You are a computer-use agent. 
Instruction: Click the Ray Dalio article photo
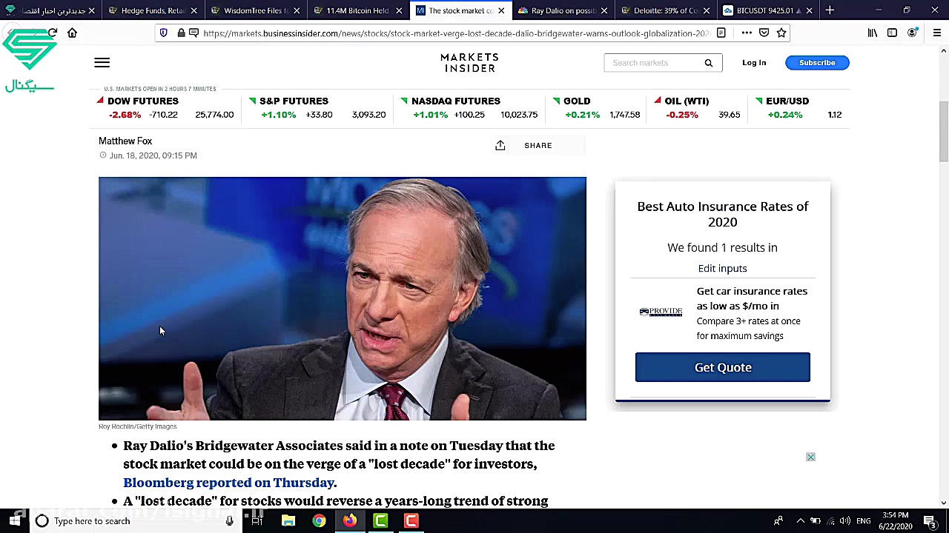[x=343, y=298]
